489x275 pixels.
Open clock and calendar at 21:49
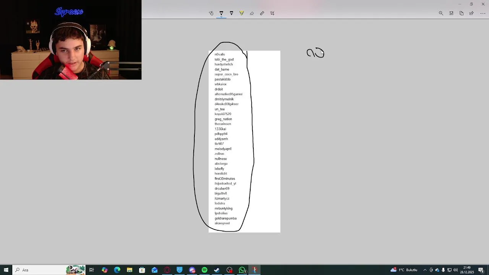pos(467,270)
